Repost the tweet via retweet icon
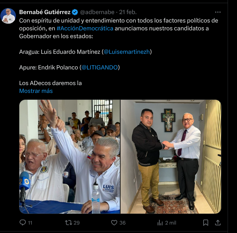This screenshot has width=237, height=233. (x=68, y=223)
